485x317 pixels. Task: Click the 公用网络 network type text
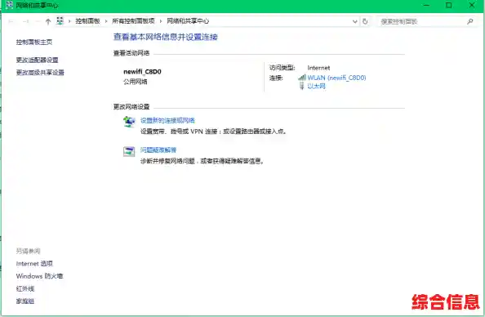(136, 82)
